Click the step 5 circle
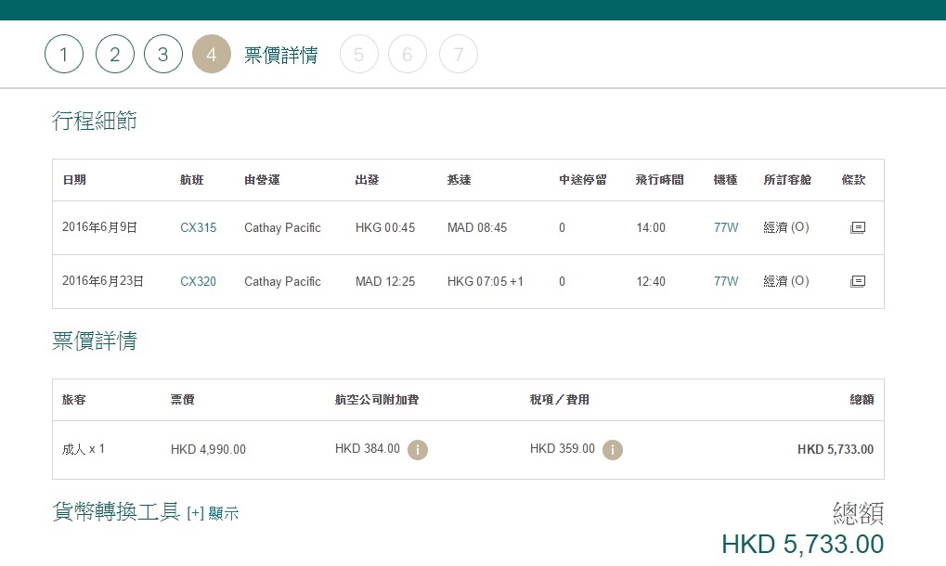The image size is (946, 566). point(359,55)
